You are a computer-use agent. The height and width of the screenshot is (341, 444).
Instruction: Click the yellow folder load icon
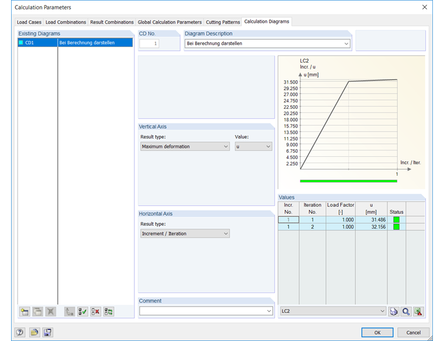pos(34,332)
